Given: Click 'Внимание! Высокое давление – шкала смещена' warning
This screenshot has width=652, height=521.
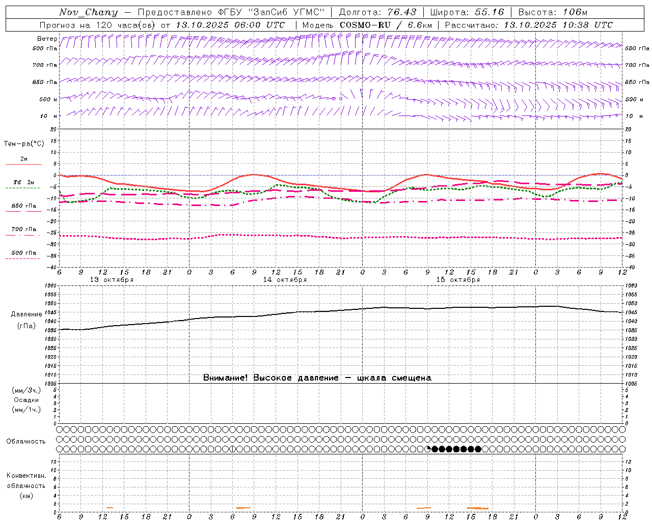Looking at the screenshot, I should [x=317, y=378].
